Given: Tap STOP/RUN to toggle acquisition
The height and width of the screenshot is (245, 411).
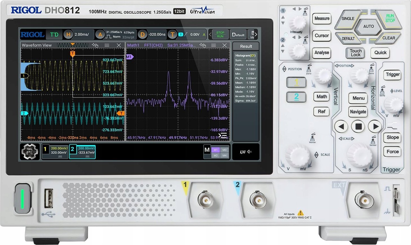Looking at the screenshot, I should (220, 34).
